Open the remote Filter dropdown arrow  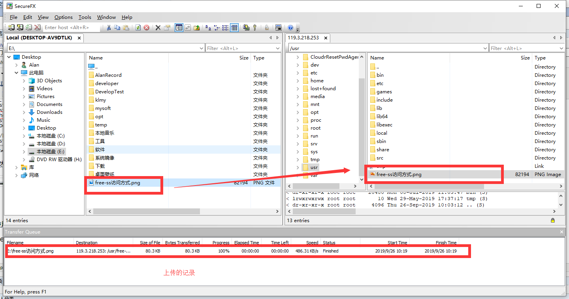(x=561, y=48)
